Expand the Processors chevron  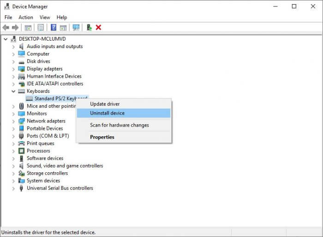pos(13,151)
